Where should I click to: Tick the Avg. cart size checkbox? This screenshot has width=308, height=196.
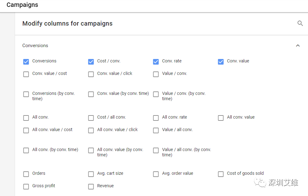pos(91,174)
